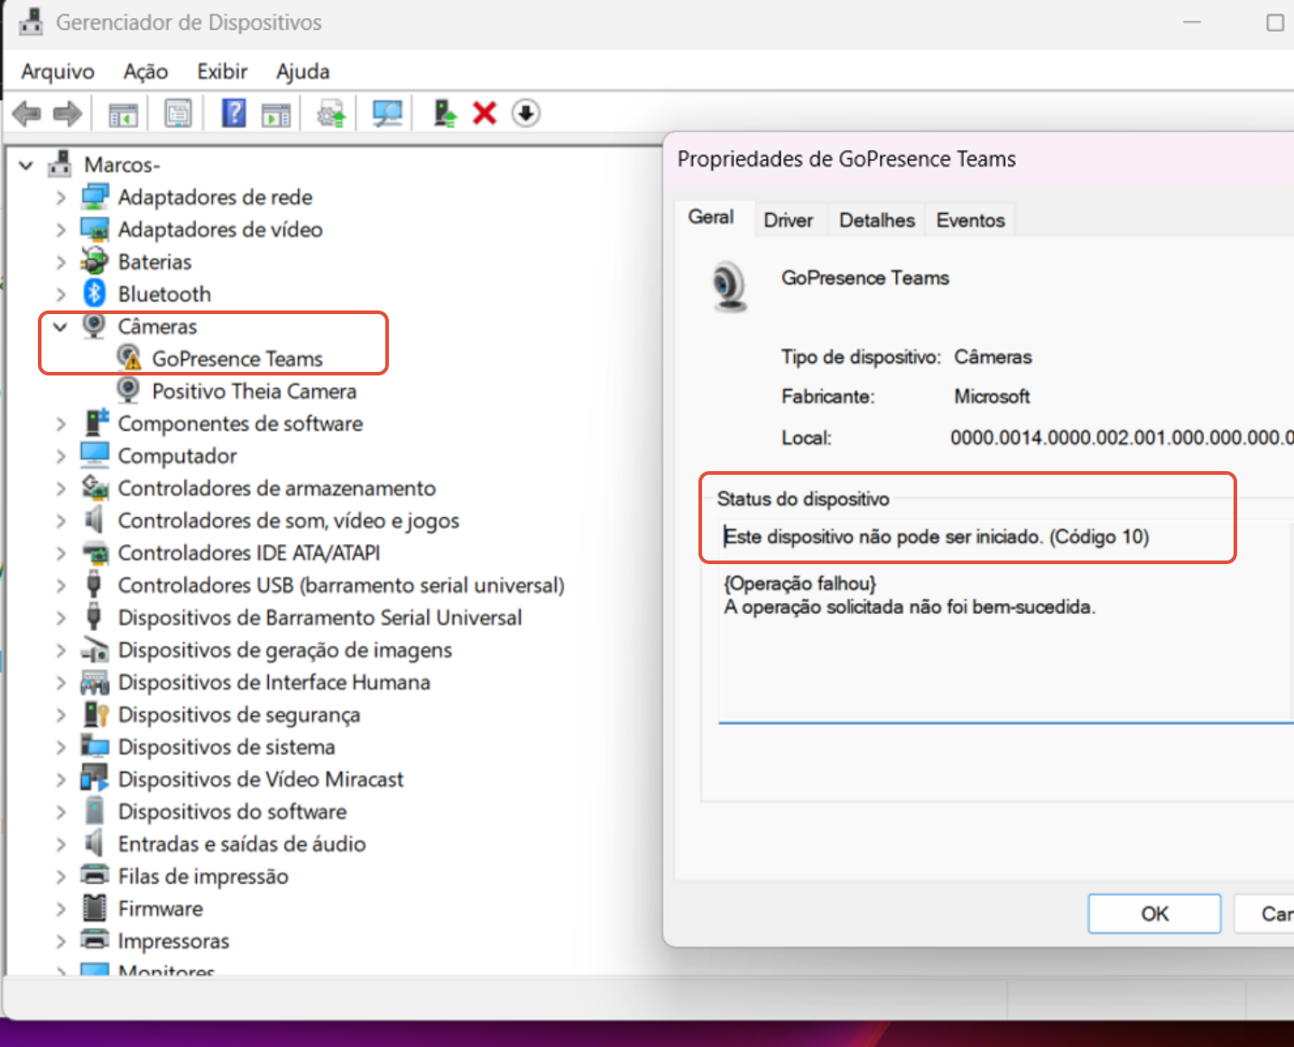The width and height of the screenshot is (1294, 1047).
Task: Click the GoPresence Teams warning camera icon
Action: (x=129, y=358)
